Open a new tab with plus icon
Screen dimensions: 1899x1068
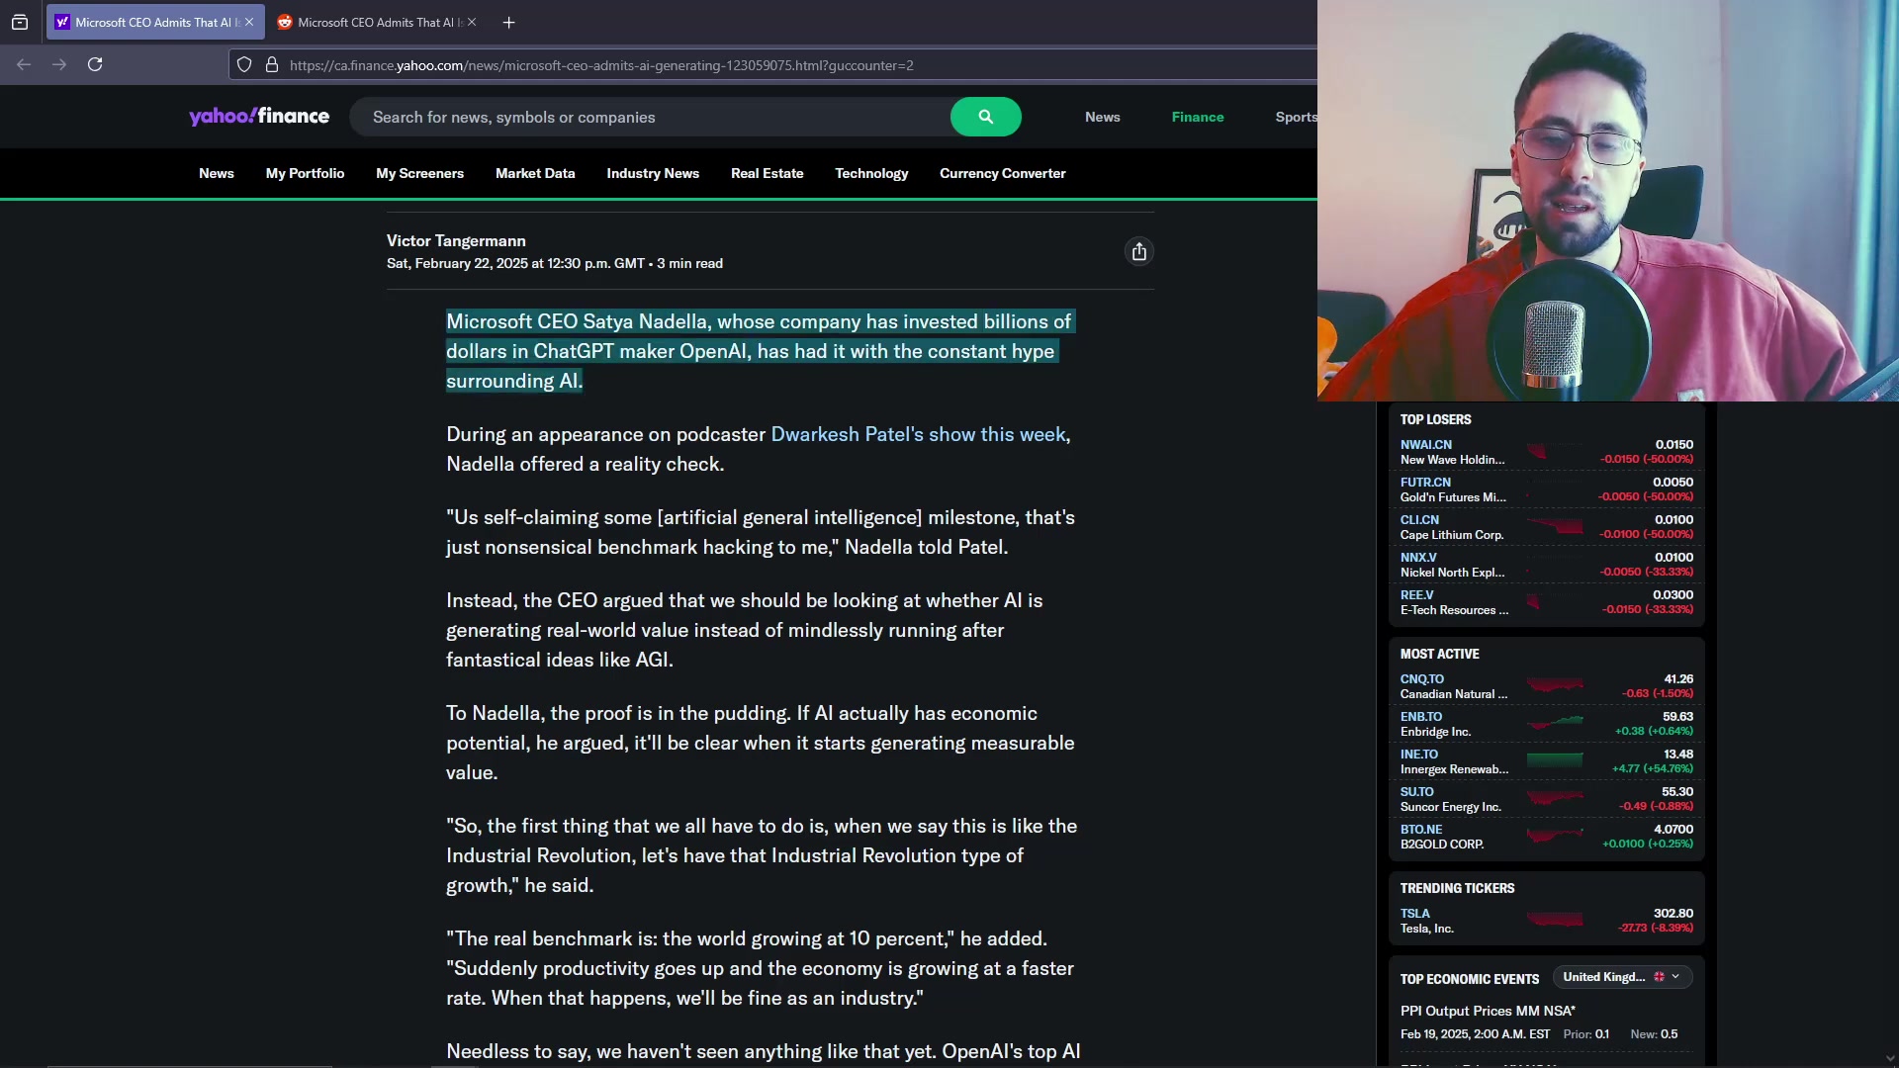point(508,22)
